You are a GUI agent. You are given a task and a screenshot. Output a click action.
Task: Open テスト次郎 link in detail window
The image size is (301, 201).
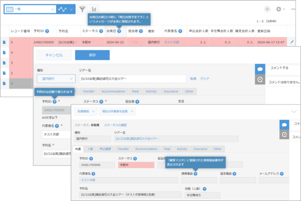(88, 180)
